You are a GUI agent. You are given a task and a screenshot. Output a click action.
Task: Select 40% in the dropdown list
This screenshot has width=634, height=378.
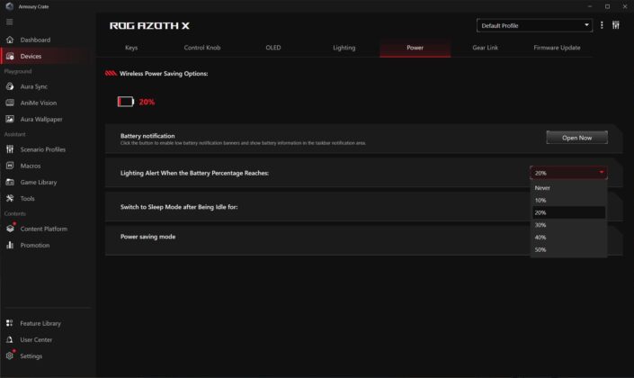[568, 238]
